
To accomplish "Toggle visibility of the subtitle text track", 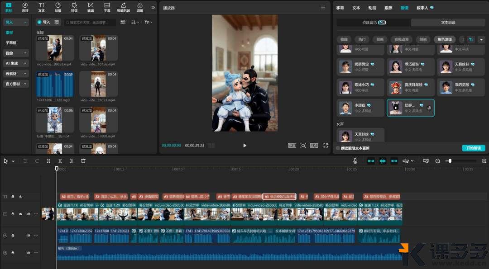I will (x=20, y=197).
